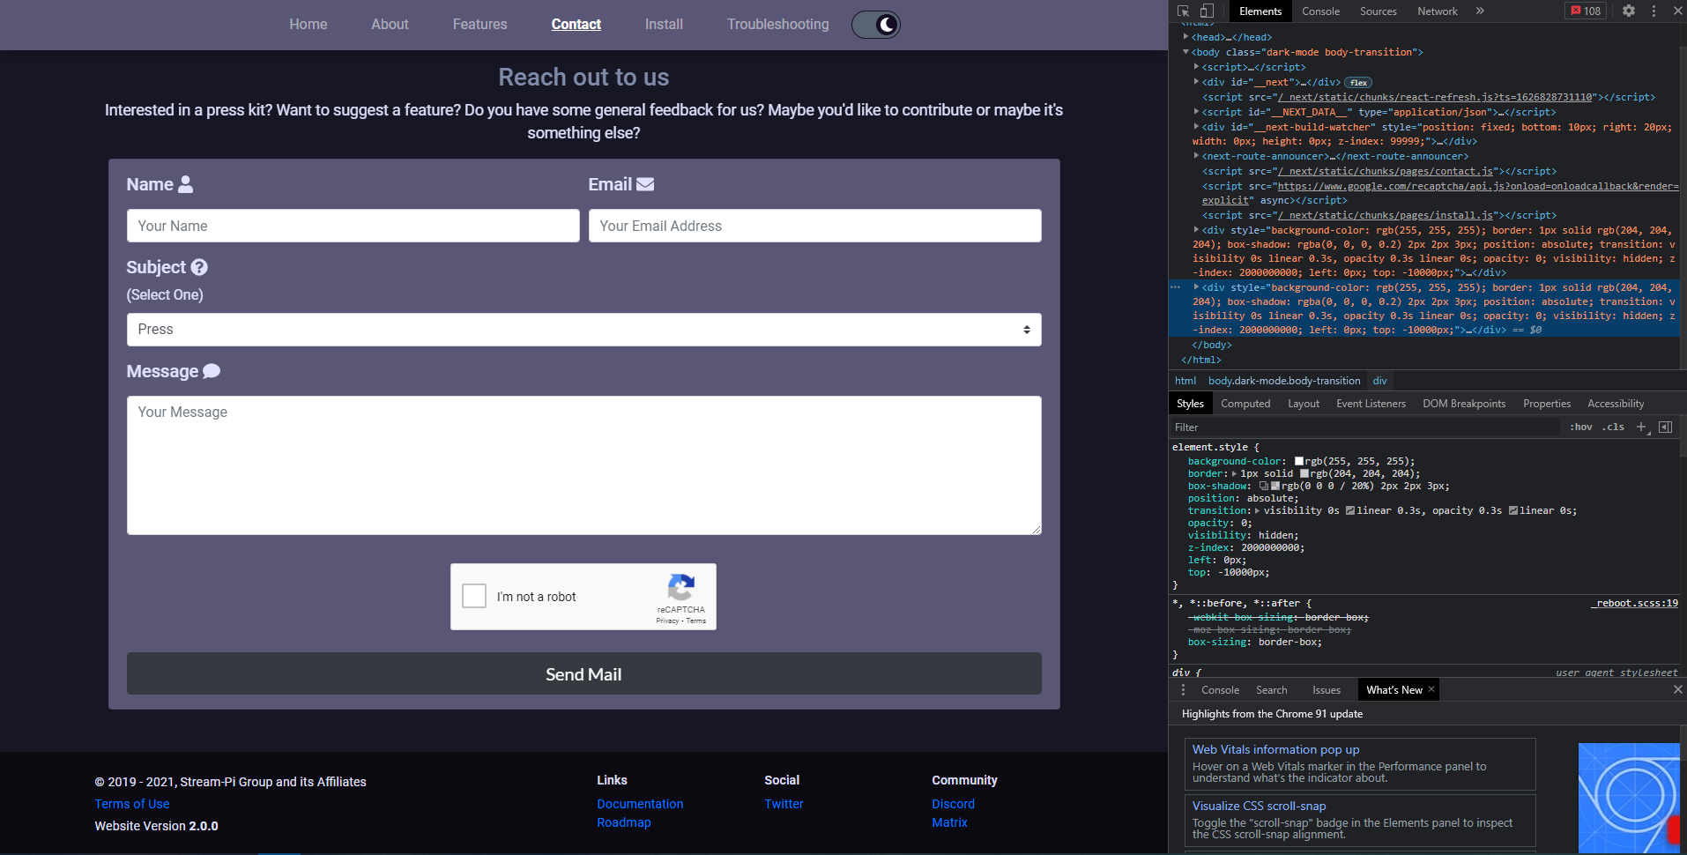1687x855 pixels.
Task: Go to the Home page link
Action: pos(308,25)
